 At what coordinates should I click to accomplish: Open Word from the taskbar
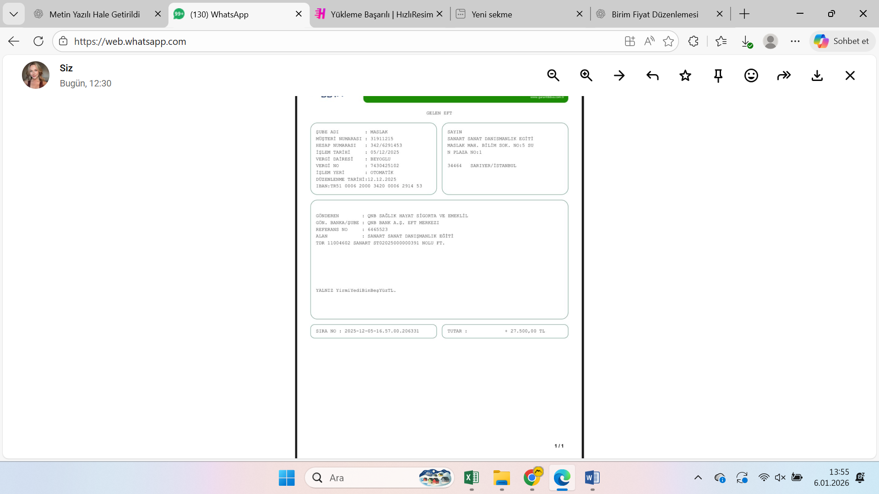592,478
